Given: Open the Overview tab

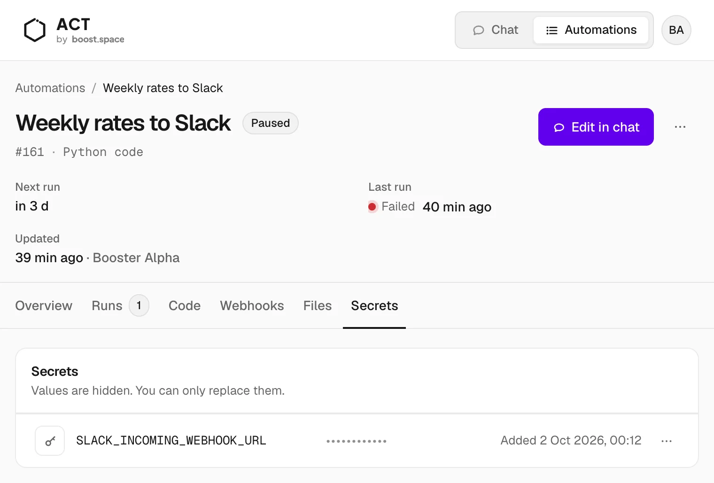Looking at the screenshot, I should (x=44, y=305).
